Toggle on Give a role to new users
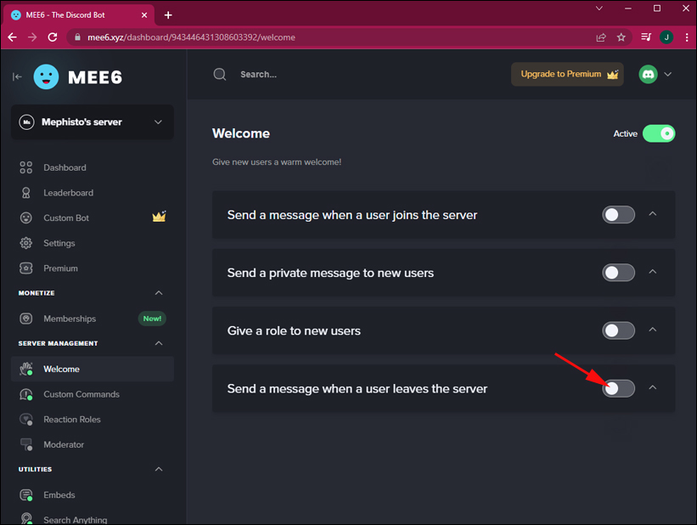Image resolution: width=697 pixels, height=525 pixels. click(x=619, y=330)
